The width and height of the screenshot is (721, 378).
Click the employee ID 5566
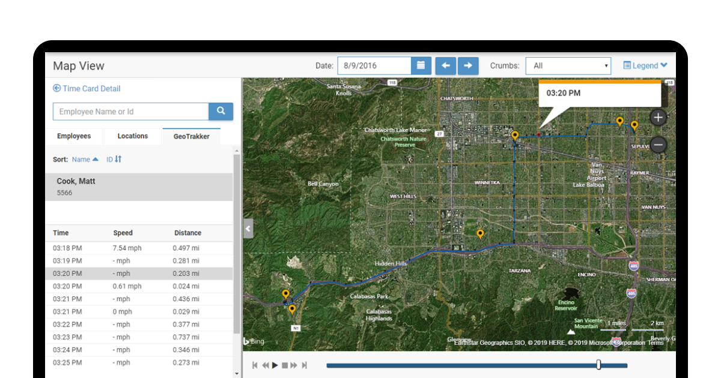(64, 193)
